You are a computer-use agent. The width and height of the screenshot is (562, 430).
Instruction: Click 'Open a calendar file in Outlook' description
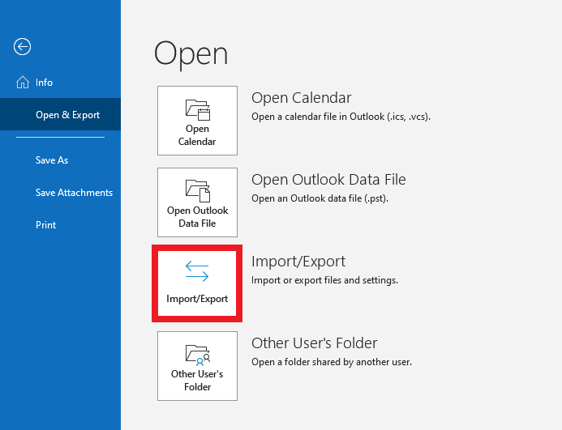pyautogui.click(x=341, y=117)
